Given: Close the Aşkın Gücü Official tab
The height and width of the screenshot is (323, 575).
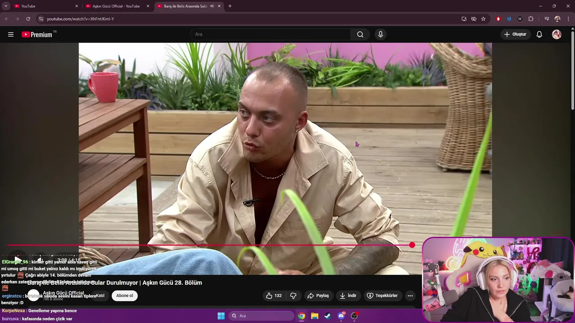Looking at the screenshot, I should pyautogui.click(x=148, y=6).
